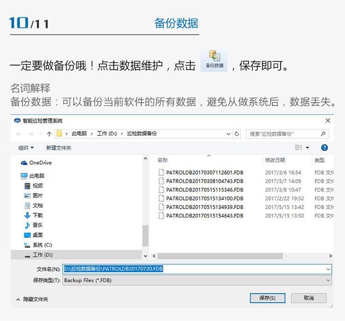This screenshot has width=345, height=321.
Task: Select the 音乐 music folder
Action: pyautogui.click(x=37, y=225)
